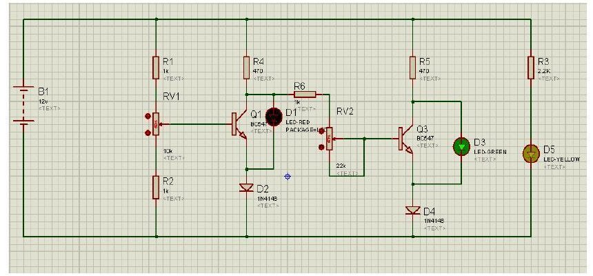Image resolution: width=593 pixels, height=276 pixels.
Task: Click the <TEXT> placeholder under B1
Action: tap(49, 108)
